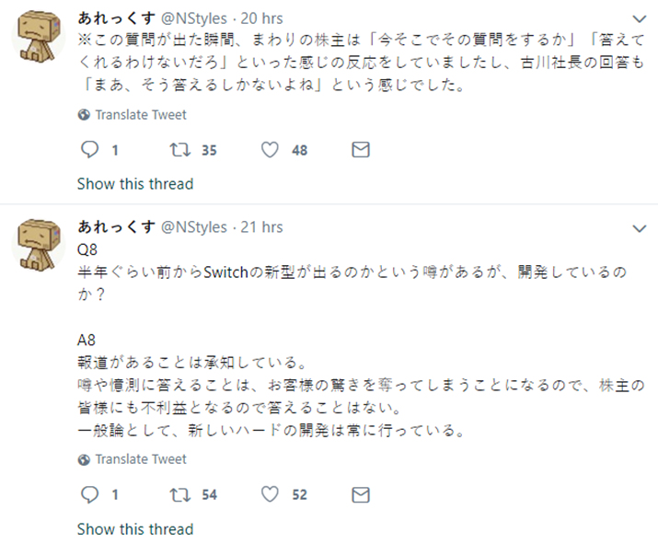This screenshot has height=544, width=658.
Task: Show this thread below the 20 hrs tweet
Action: [x=135, y=184]
